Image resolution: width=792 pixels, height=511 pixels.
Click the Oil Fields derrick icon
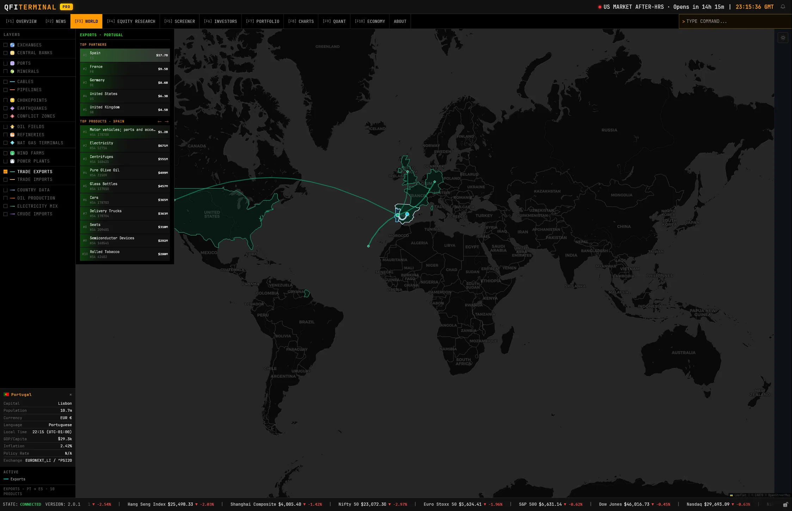(x=12, y=127)
